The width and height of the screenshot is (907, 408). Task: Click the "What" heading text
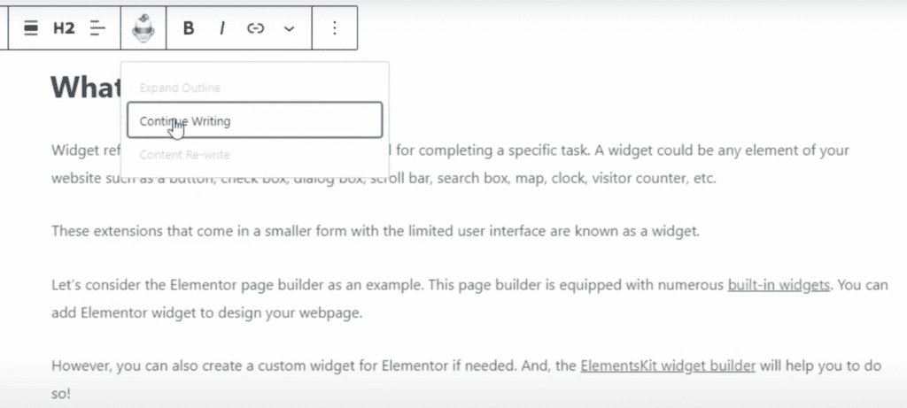(x=86, y=87)
